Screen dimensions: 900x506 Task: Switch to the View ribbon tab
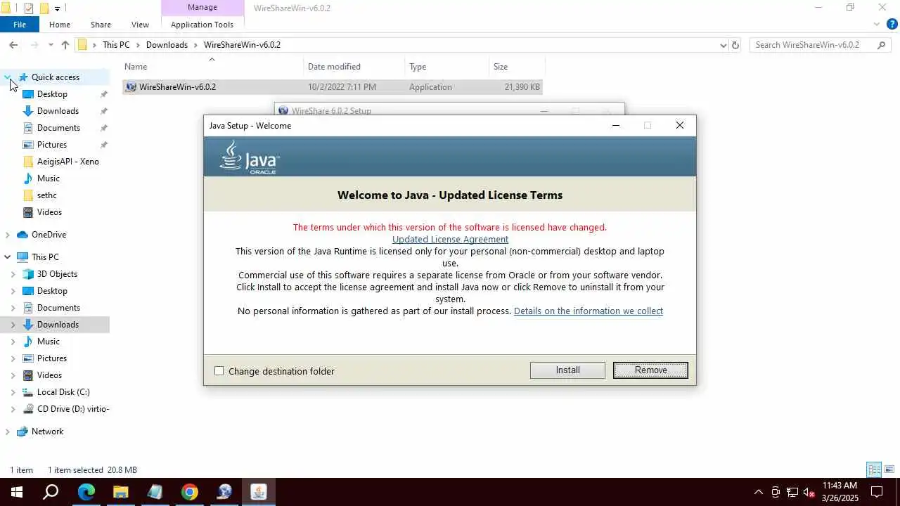140,25
